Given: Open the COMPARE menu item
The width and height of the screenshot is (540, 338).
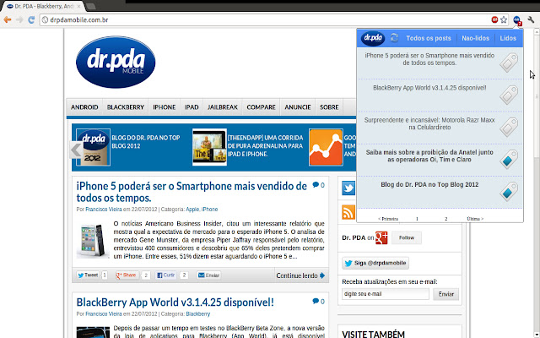Looking at the screenshot, I should point(261,107).
